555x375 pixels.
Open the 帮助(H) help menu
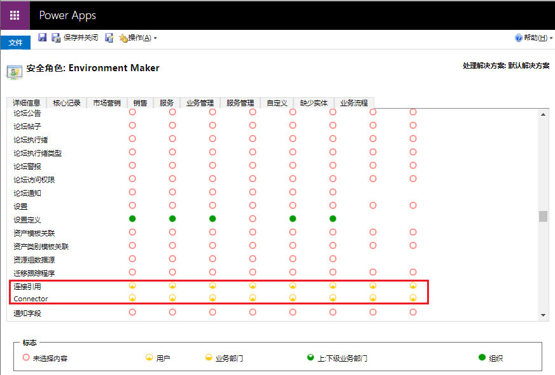(x=533, y=37)
